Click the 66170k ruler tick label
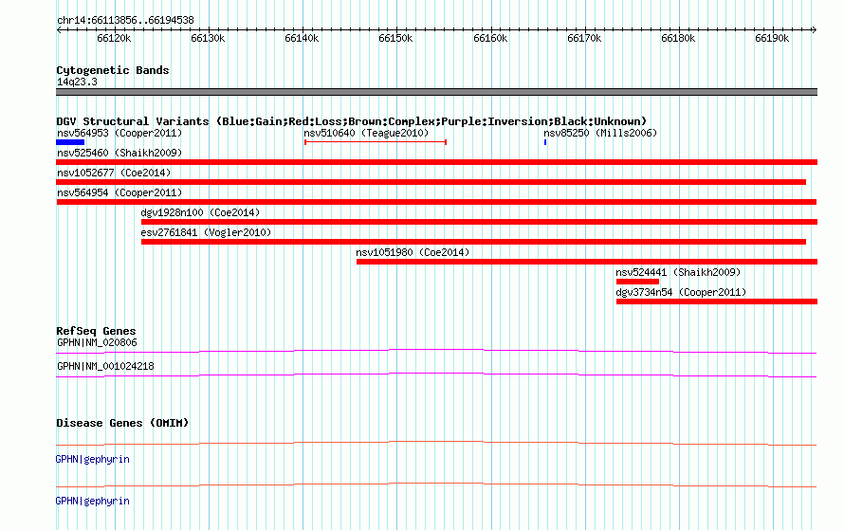 pyautogui.click(x=584, y=38)
